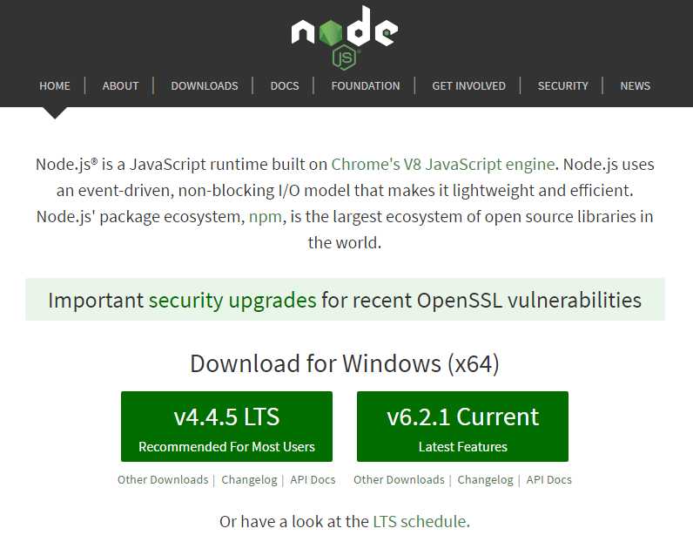Click the security upgrades link

[232, 301]
